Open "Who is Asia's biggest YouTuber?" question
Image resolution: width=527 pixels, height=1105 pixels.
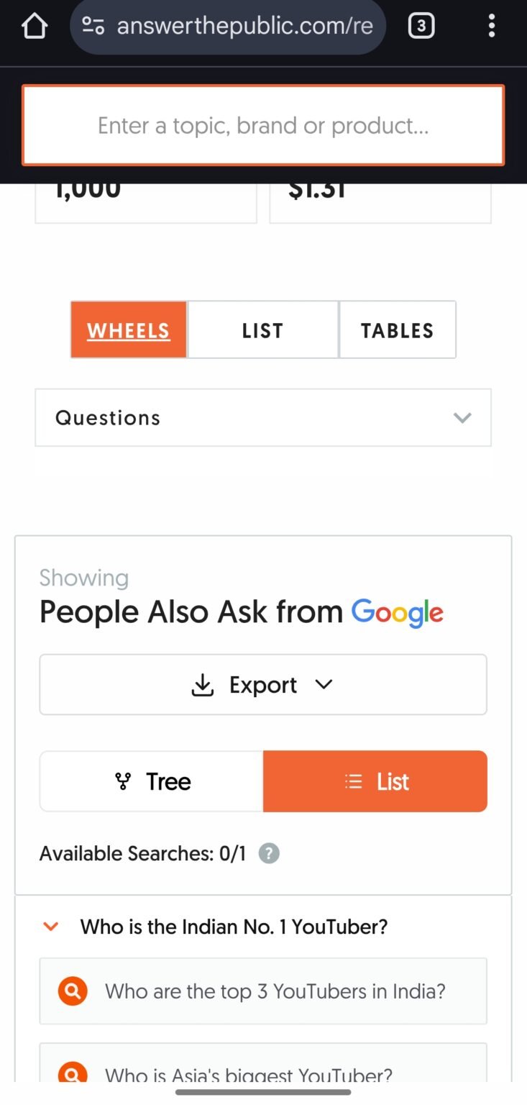point(249,1075)
